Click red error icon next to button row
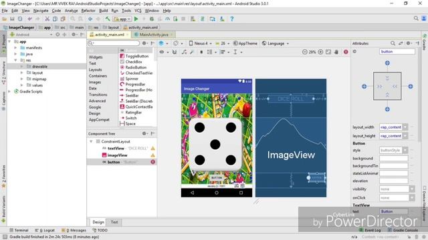 click(x=153, y=162)
